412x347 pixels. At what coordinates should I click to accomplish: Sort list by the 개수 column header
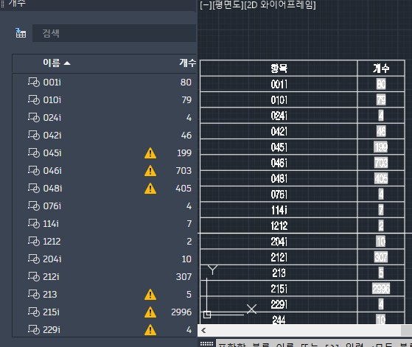188,63
